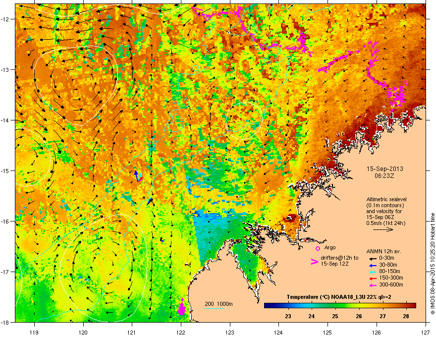Click the longitude axis label '125'
436x337 pixels.
[x=328, y=332]
